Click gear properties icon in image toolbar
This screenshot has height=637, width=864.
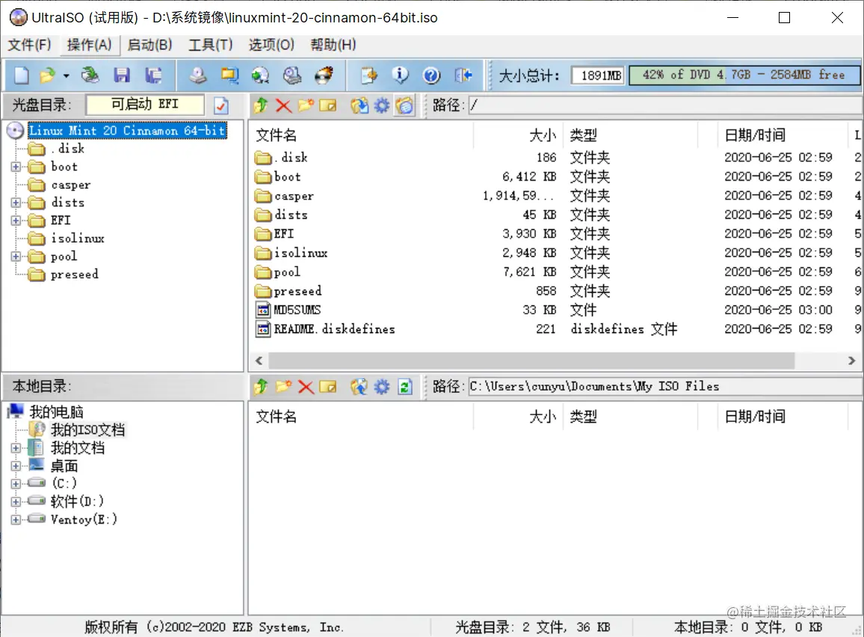382,105
